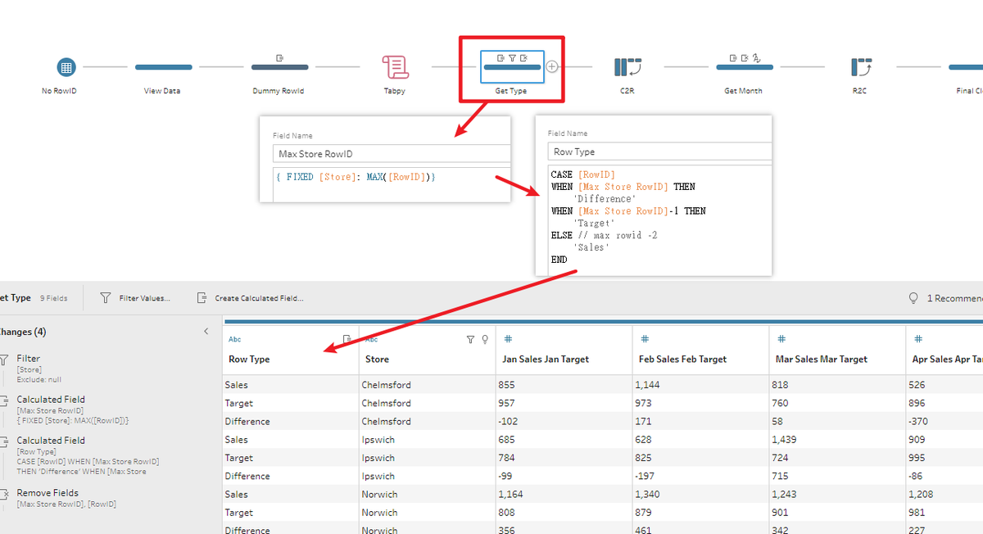Select the Row Type column header
The width and height of the screenshot is (983, 534).
[x=249, y=360]
